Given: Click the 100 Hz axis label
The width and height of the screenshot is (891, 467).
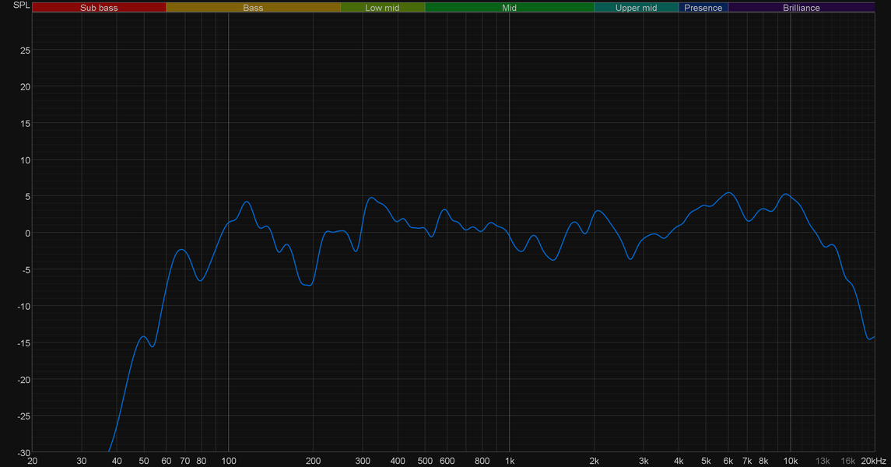Looking at the screenshot, I should point(229,461).
